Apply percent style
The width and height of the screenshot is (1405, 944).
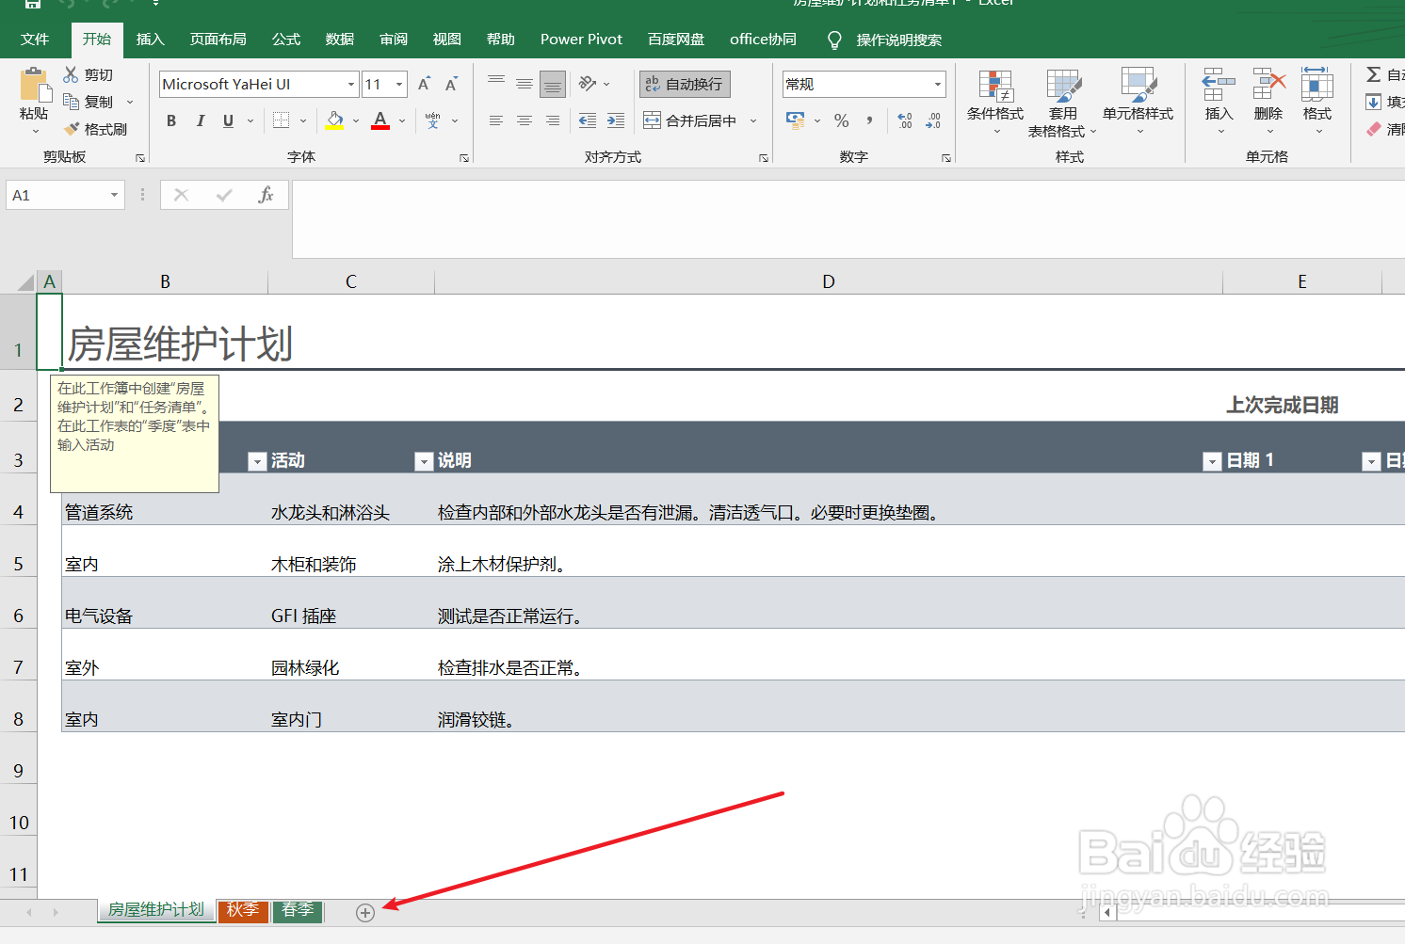pyautogui.click(x=842, y=120)
